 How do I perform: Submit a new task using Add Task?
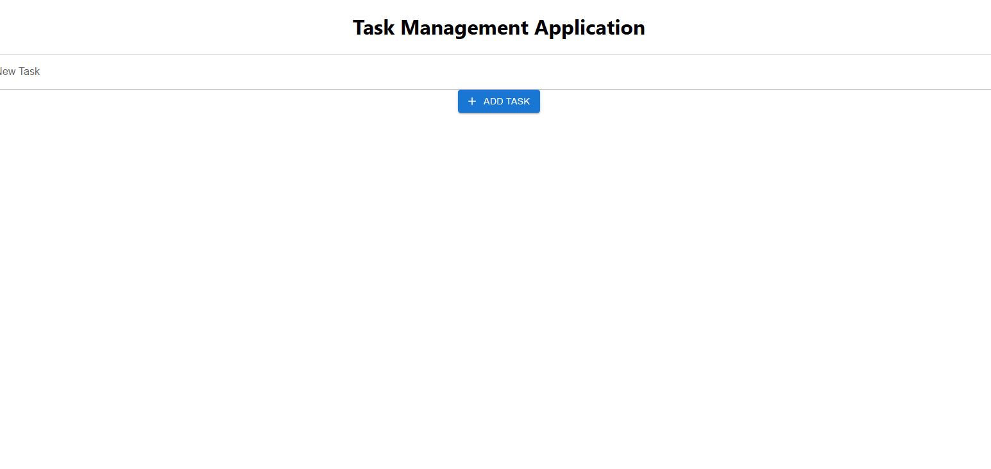(x=498, y=101)
